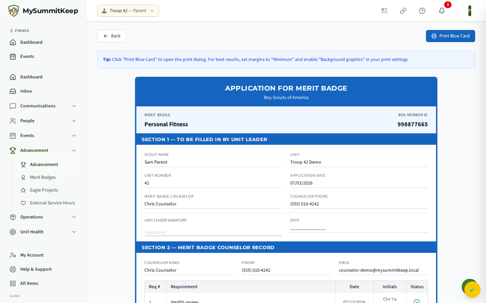486x303 pixels.
Task: Click the Eagle Projects star icon
Action: pyautogui.click(x=23, y=190)
